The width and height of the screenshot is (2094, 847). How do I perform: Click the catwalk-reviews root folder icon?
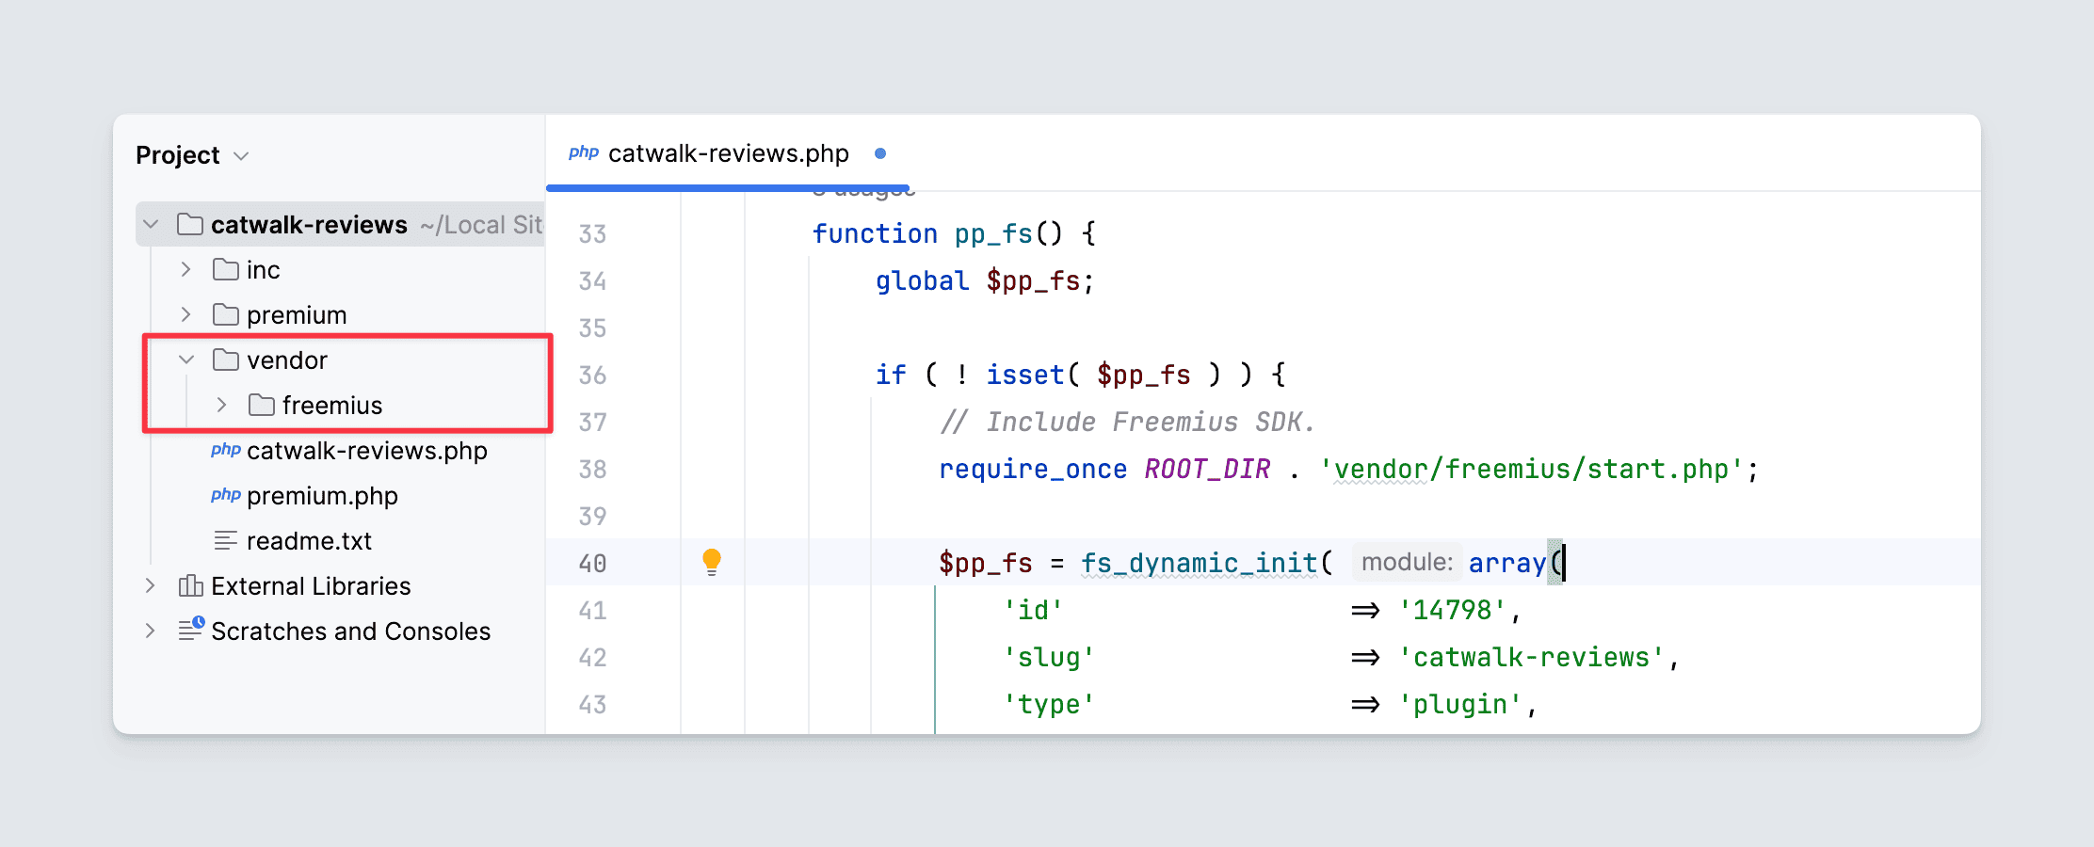click(x=190, y=224)
